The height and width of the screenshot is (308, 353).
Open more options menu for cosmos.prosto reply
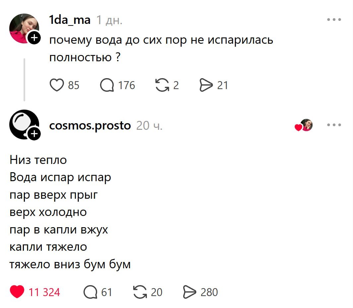[334, 125]
